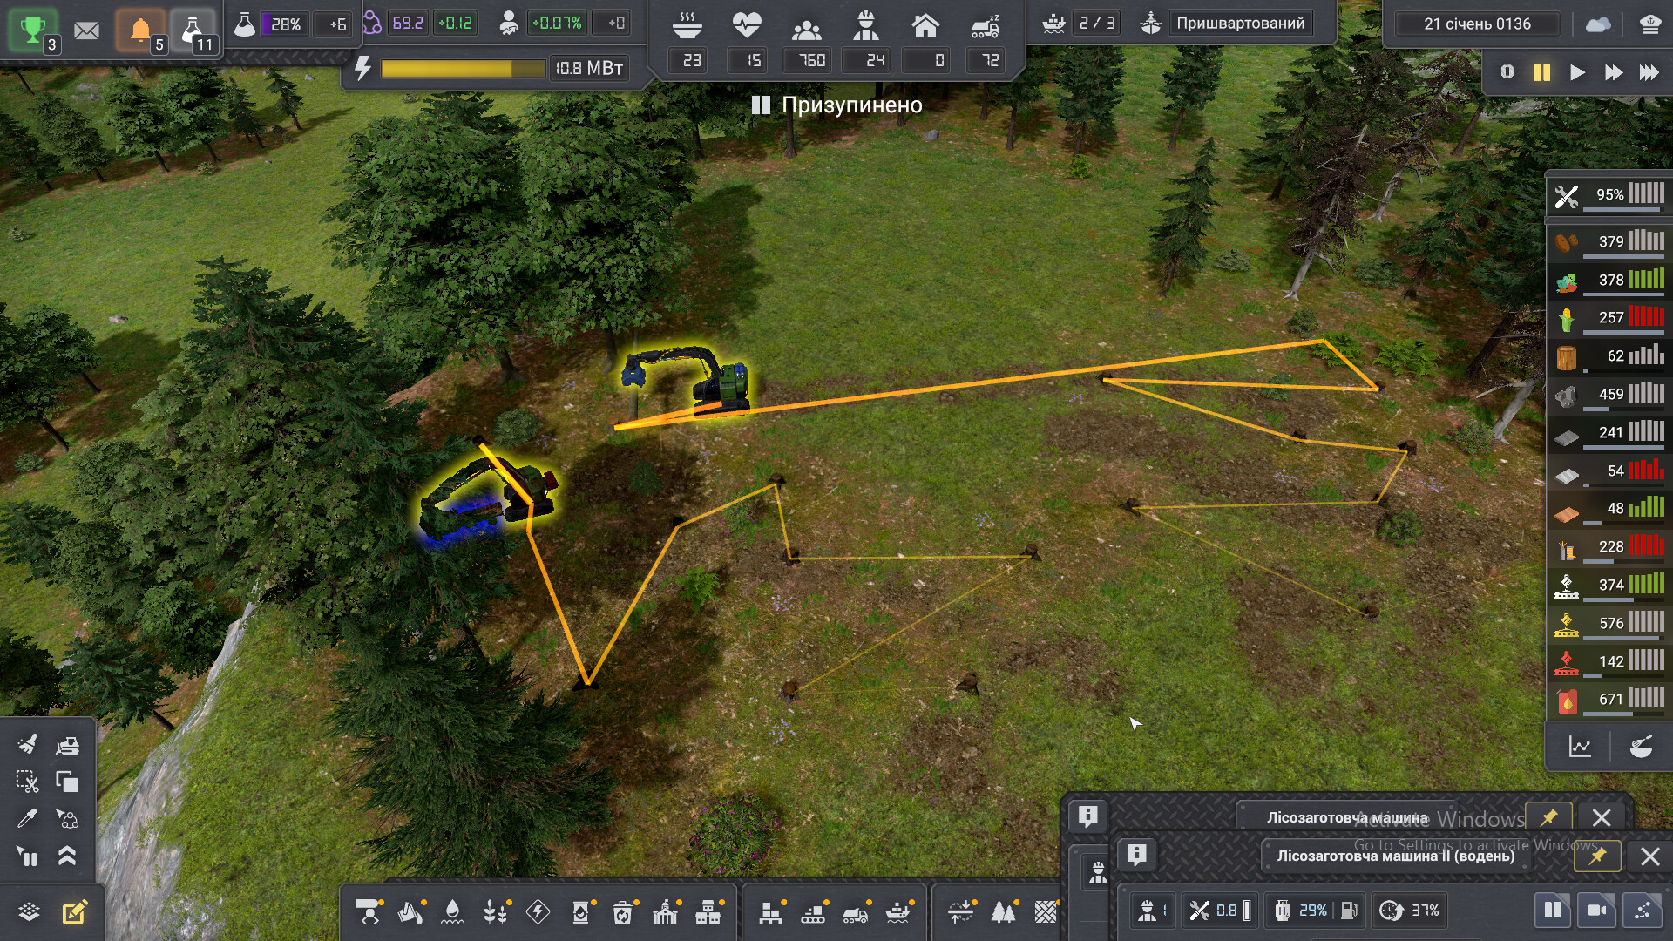The height and width of the screenshot is (941, 1673).
Task: Click the yellow electricity power bar
Action: (x=463, y=68)
